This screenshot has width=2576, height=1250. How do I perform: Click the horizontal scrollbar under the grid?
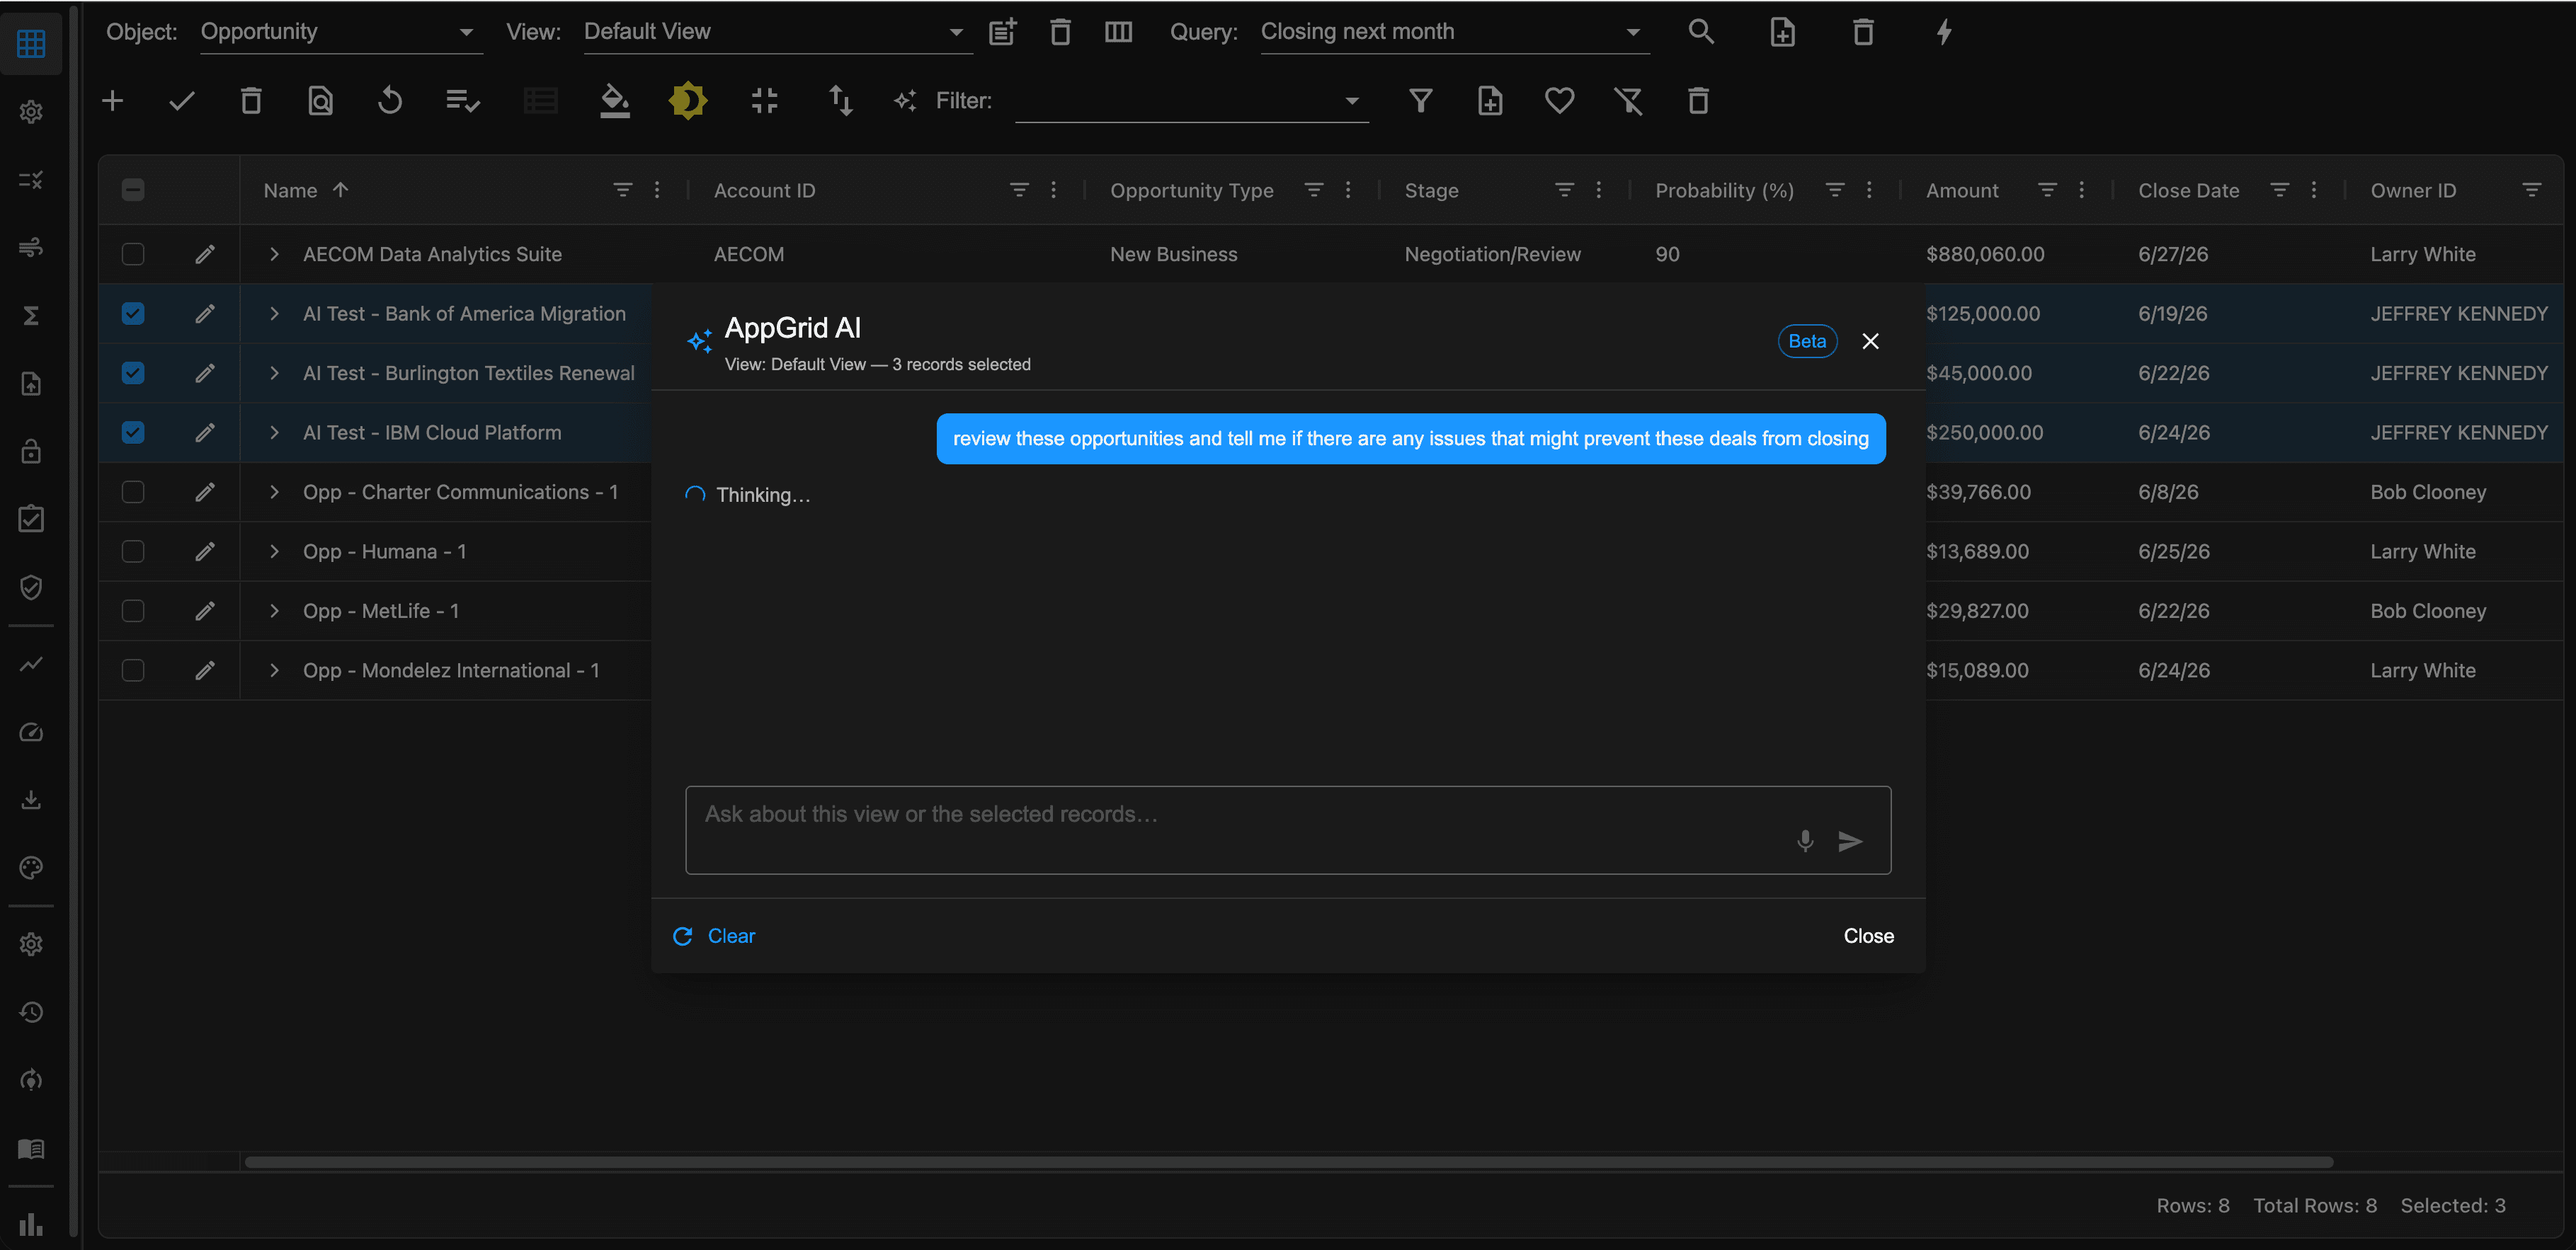coord(1289,1162)
